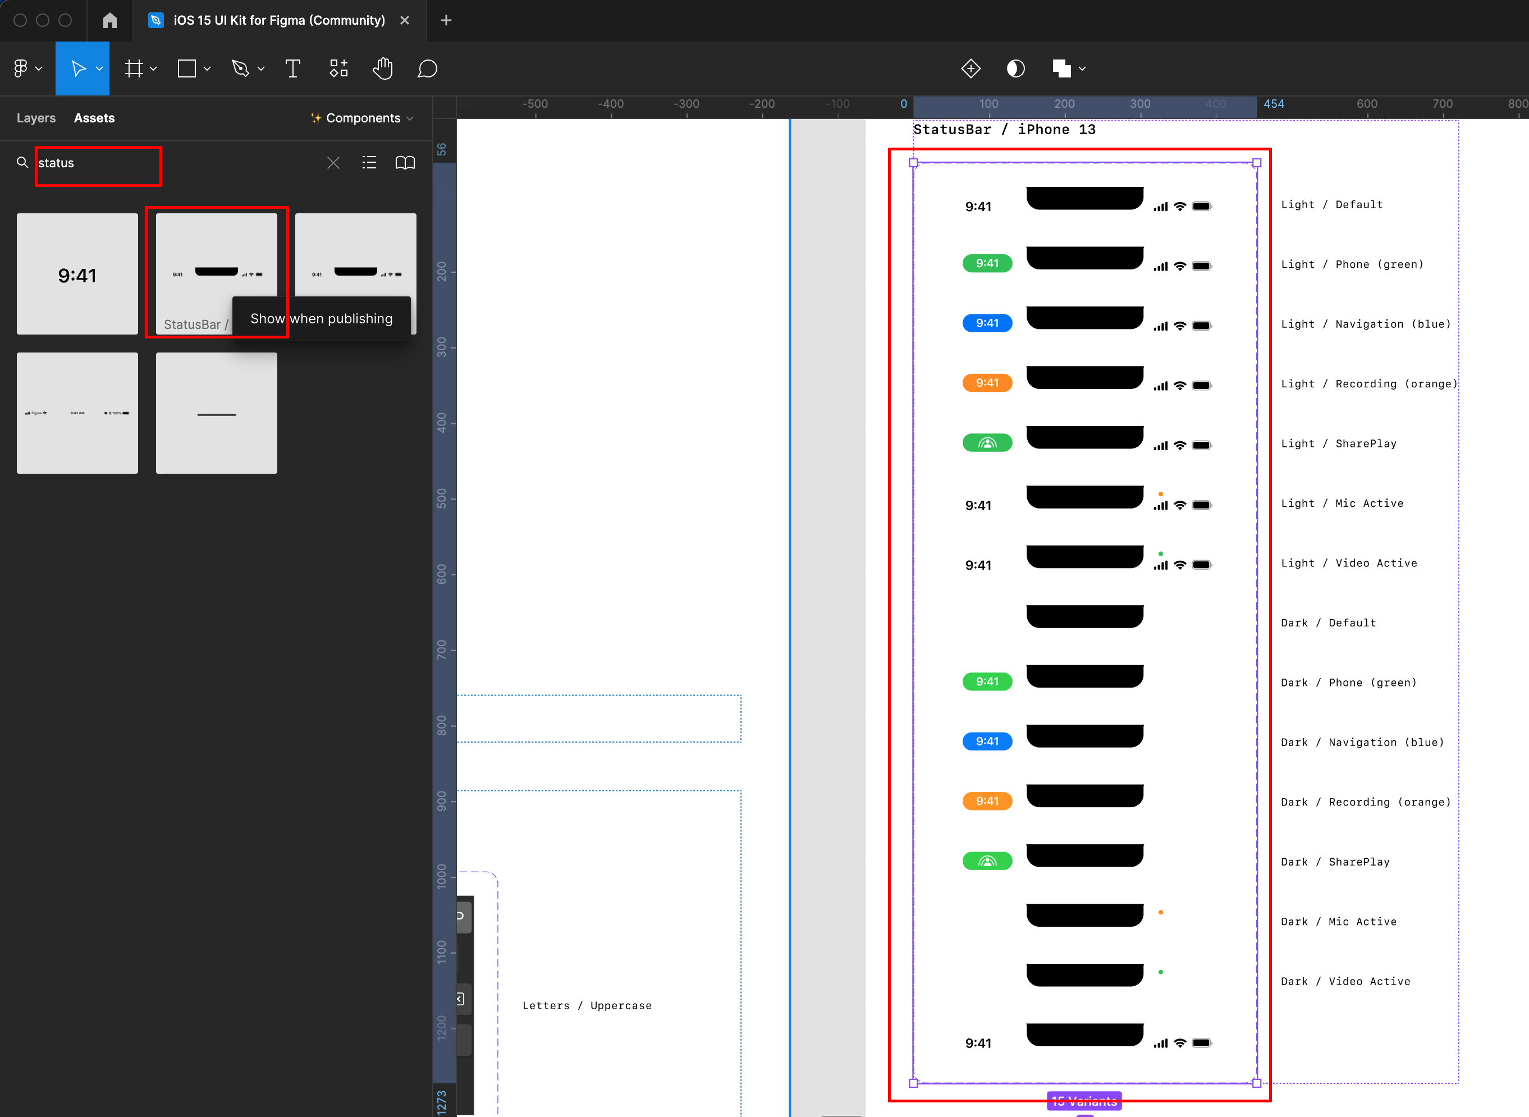Click Show when publishing option
This screenshot has height=1117, width=1529.
321,318
